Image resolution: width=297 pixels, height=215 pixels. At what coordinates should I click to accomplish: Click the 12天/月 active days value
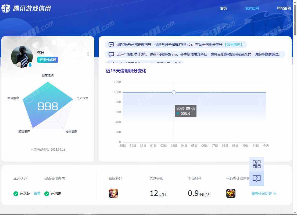click(158, 194)
